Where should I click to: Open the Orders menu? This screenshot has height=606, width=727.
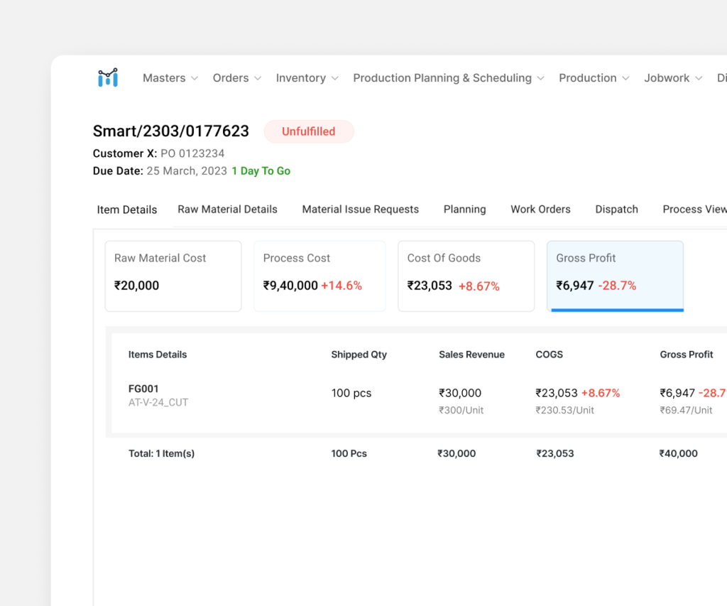(x=231, y=78)
